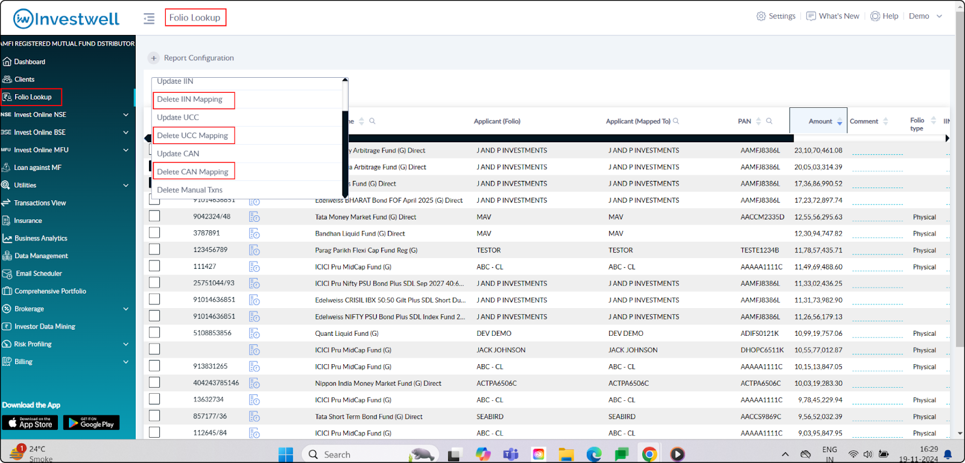The image size is (965, 463).
Task: Open Google Chrome from taskbar
Action: [649, 455]
